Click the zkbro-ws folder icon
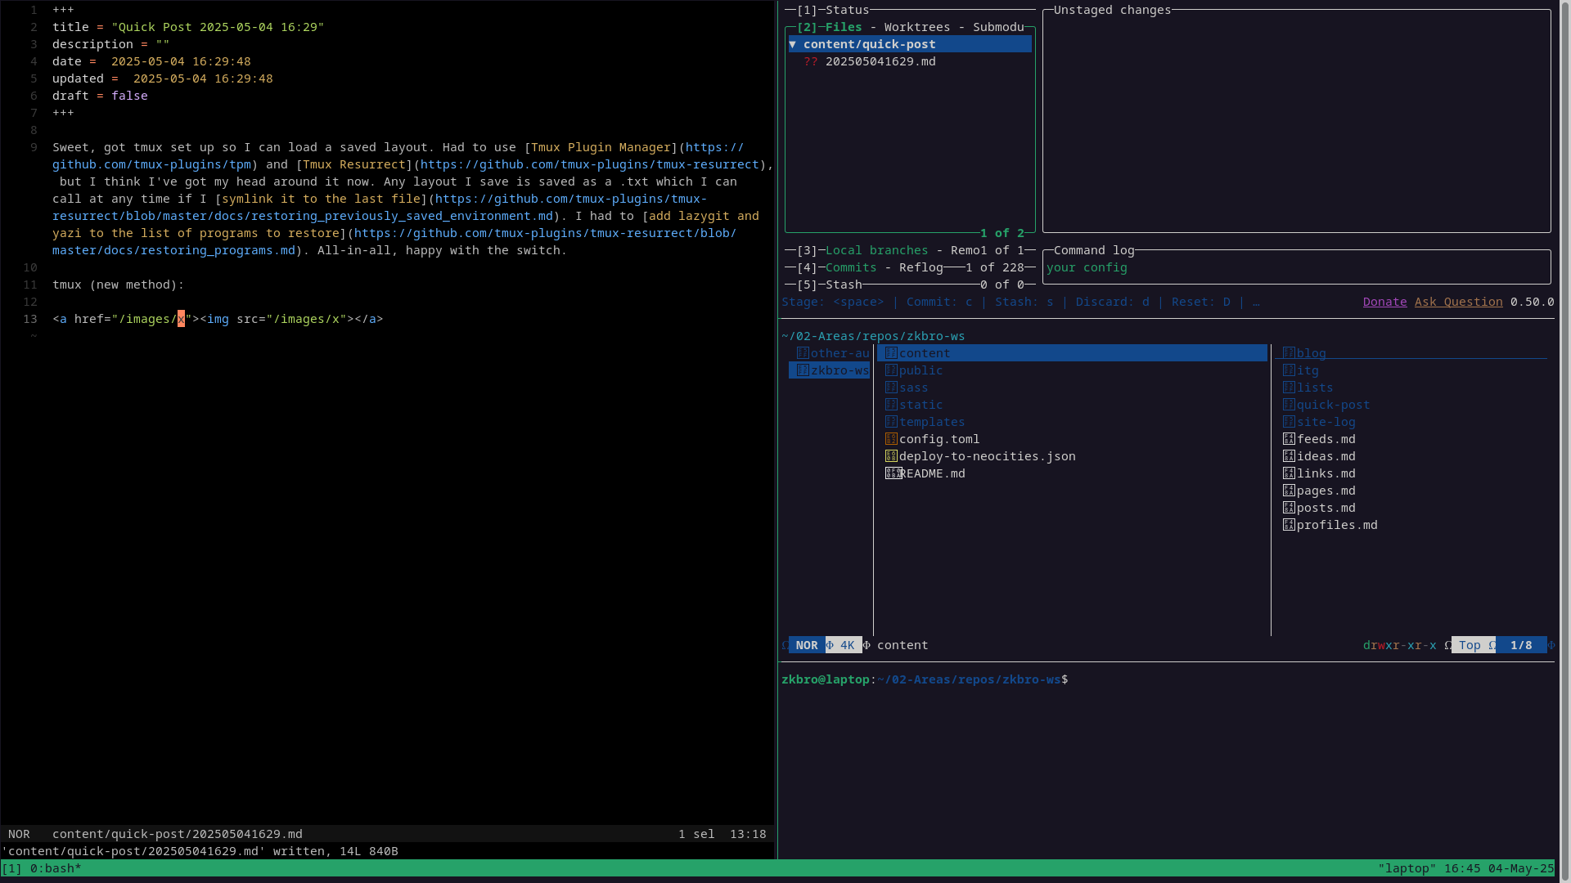 tap(803, 370)
